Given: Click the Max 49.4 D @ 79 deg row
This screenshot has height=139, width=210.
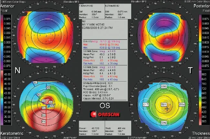Looking at the screenshot, I should coord(101,45).
